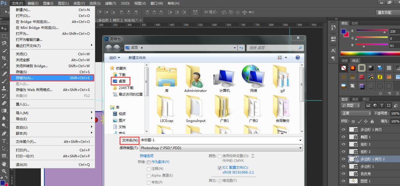Toggle visibility of 多边形 1 拷贝 2 layer
The height and width of the screenshot is (186, 400).
pos(343,159)
